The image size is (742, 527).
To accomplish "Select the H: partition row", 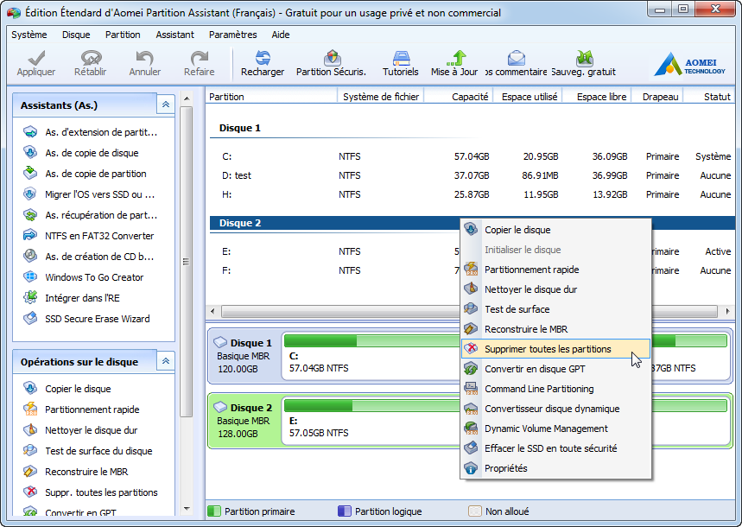I will pos(471,194).
